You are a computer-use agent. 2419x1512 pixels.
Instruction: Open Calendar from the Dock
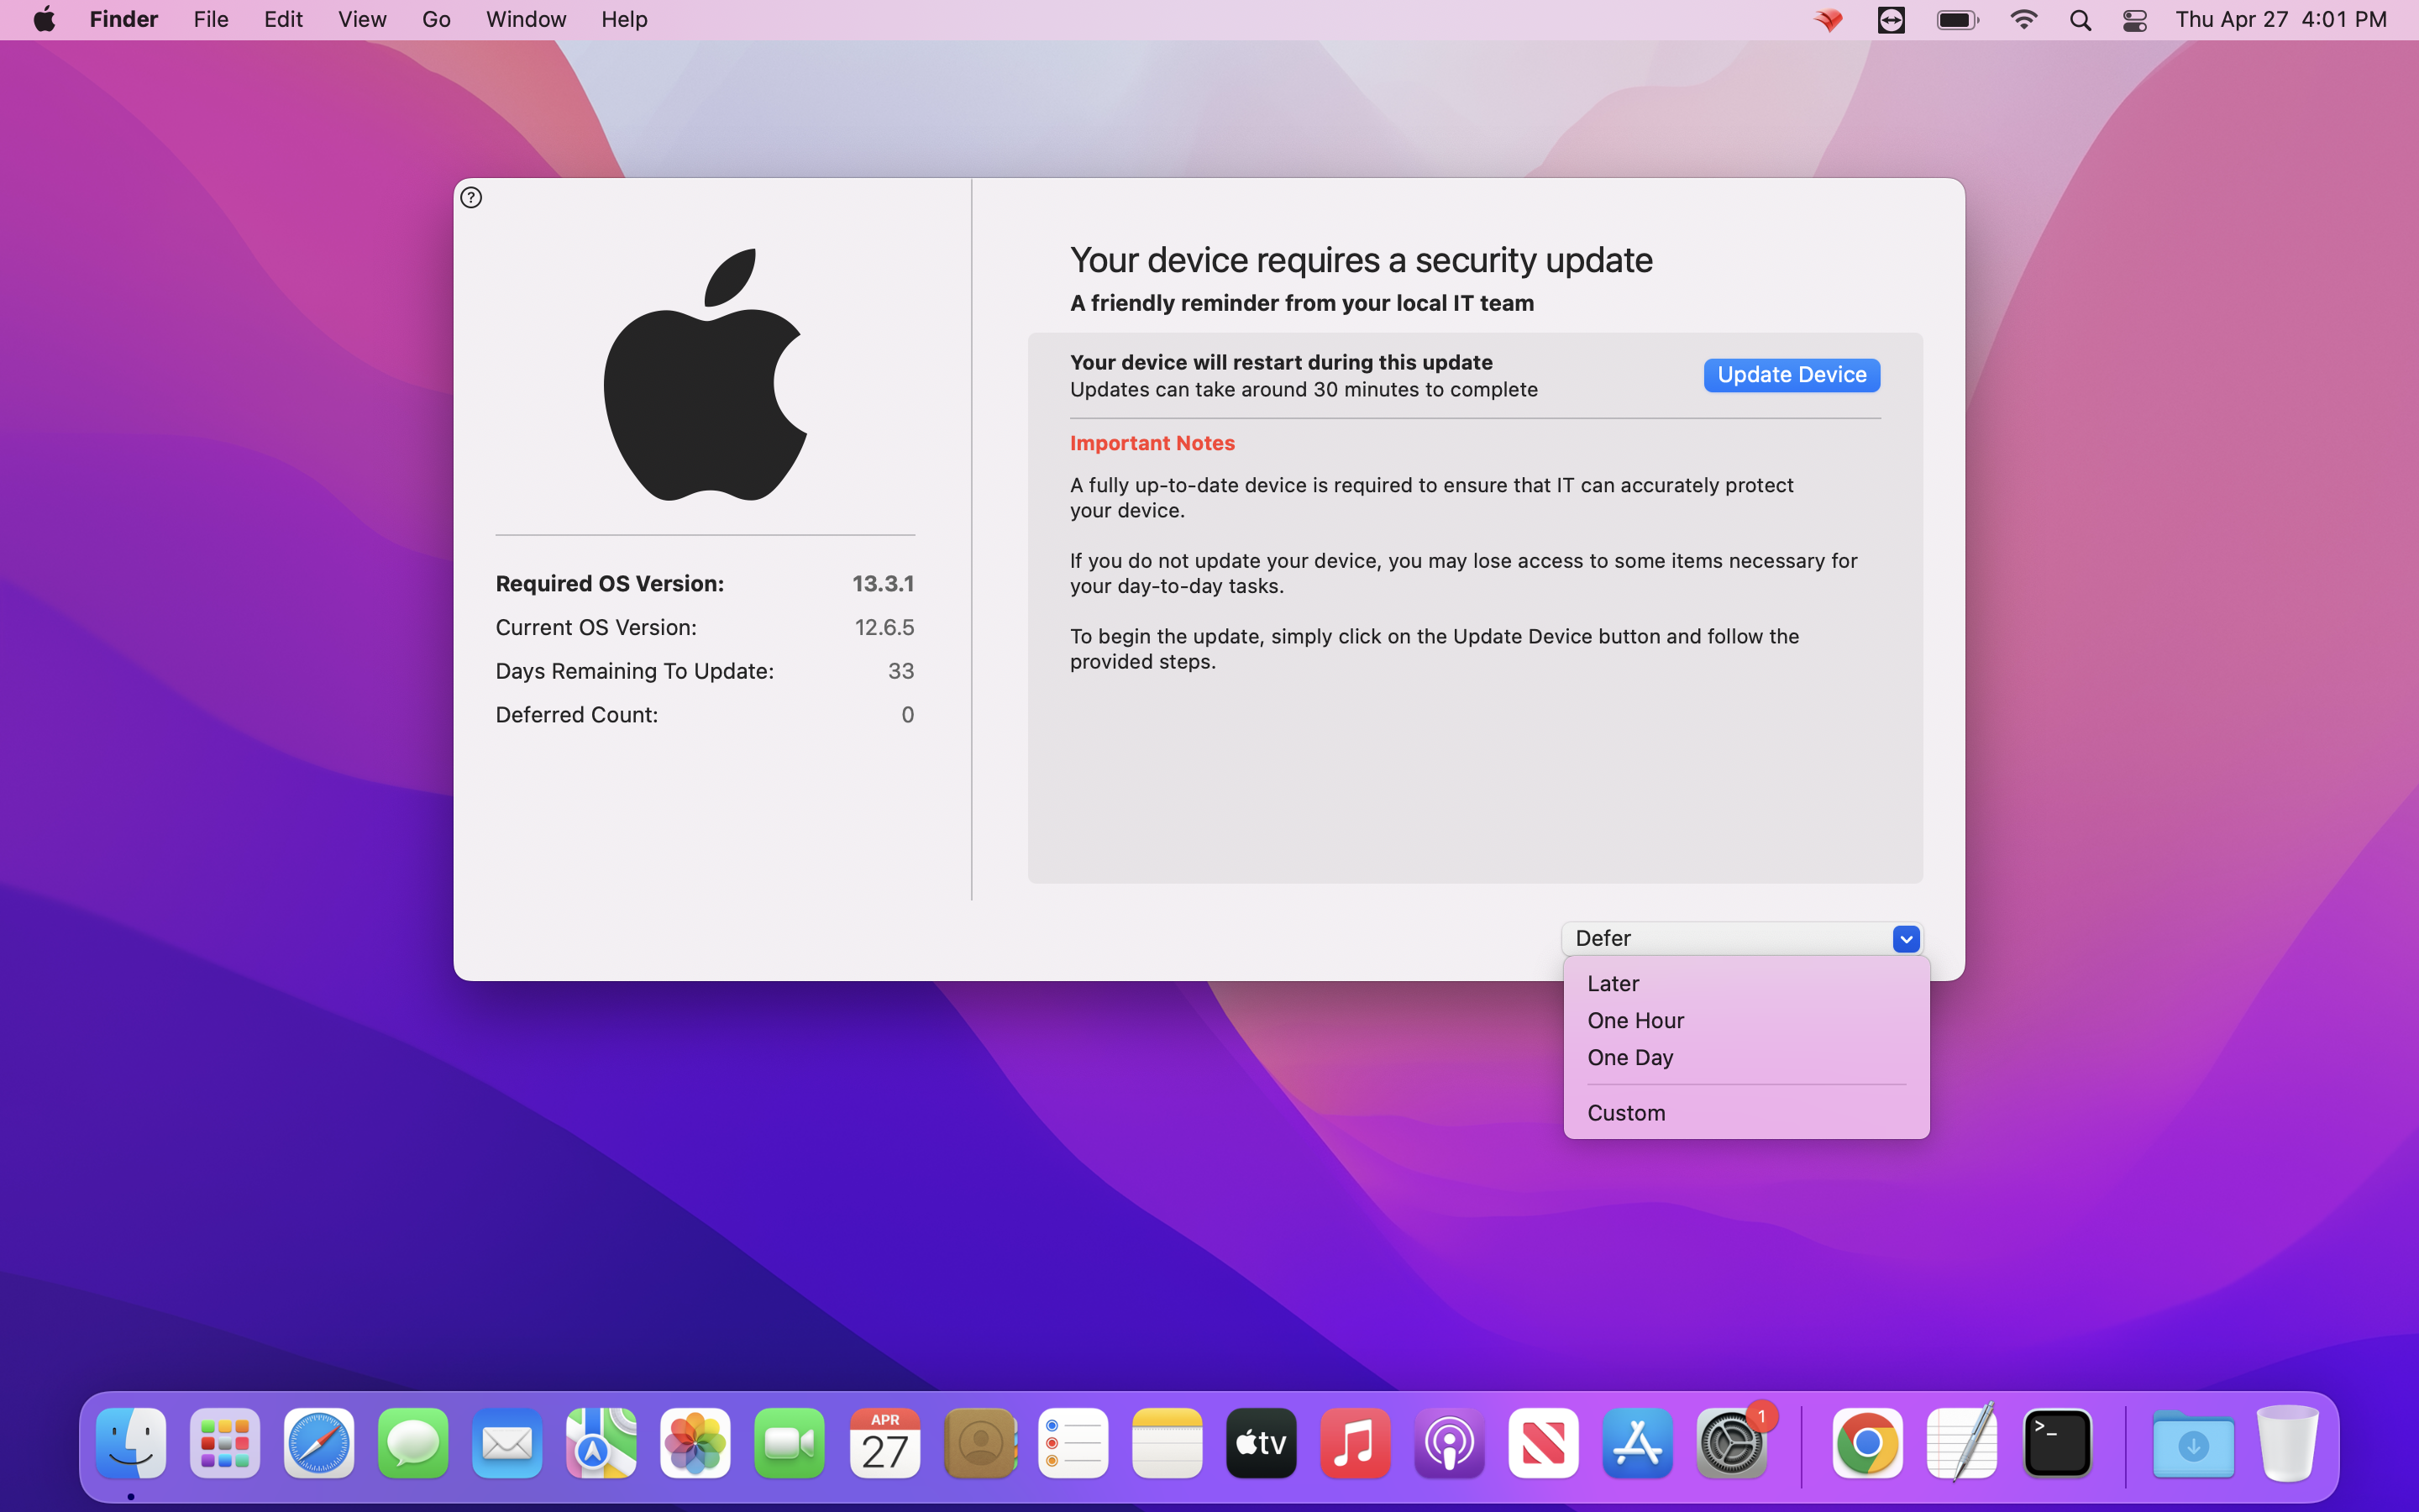click(x=884, y=1443)
